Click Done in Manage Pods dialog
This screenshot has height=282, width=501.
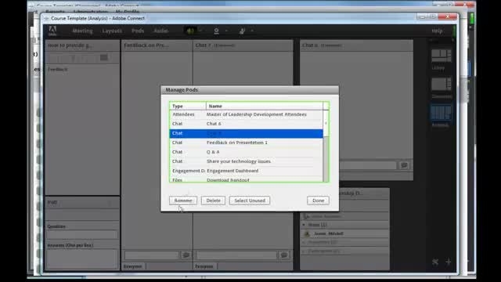318,201
